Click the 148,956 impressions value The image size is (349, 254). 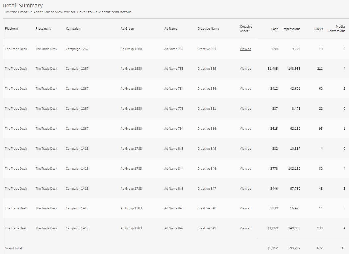(x=294, y=69)
